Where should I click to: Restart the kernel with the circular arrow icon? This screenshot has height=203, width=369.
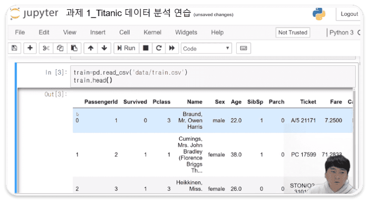pyautogui.click(x=159, y=48)
